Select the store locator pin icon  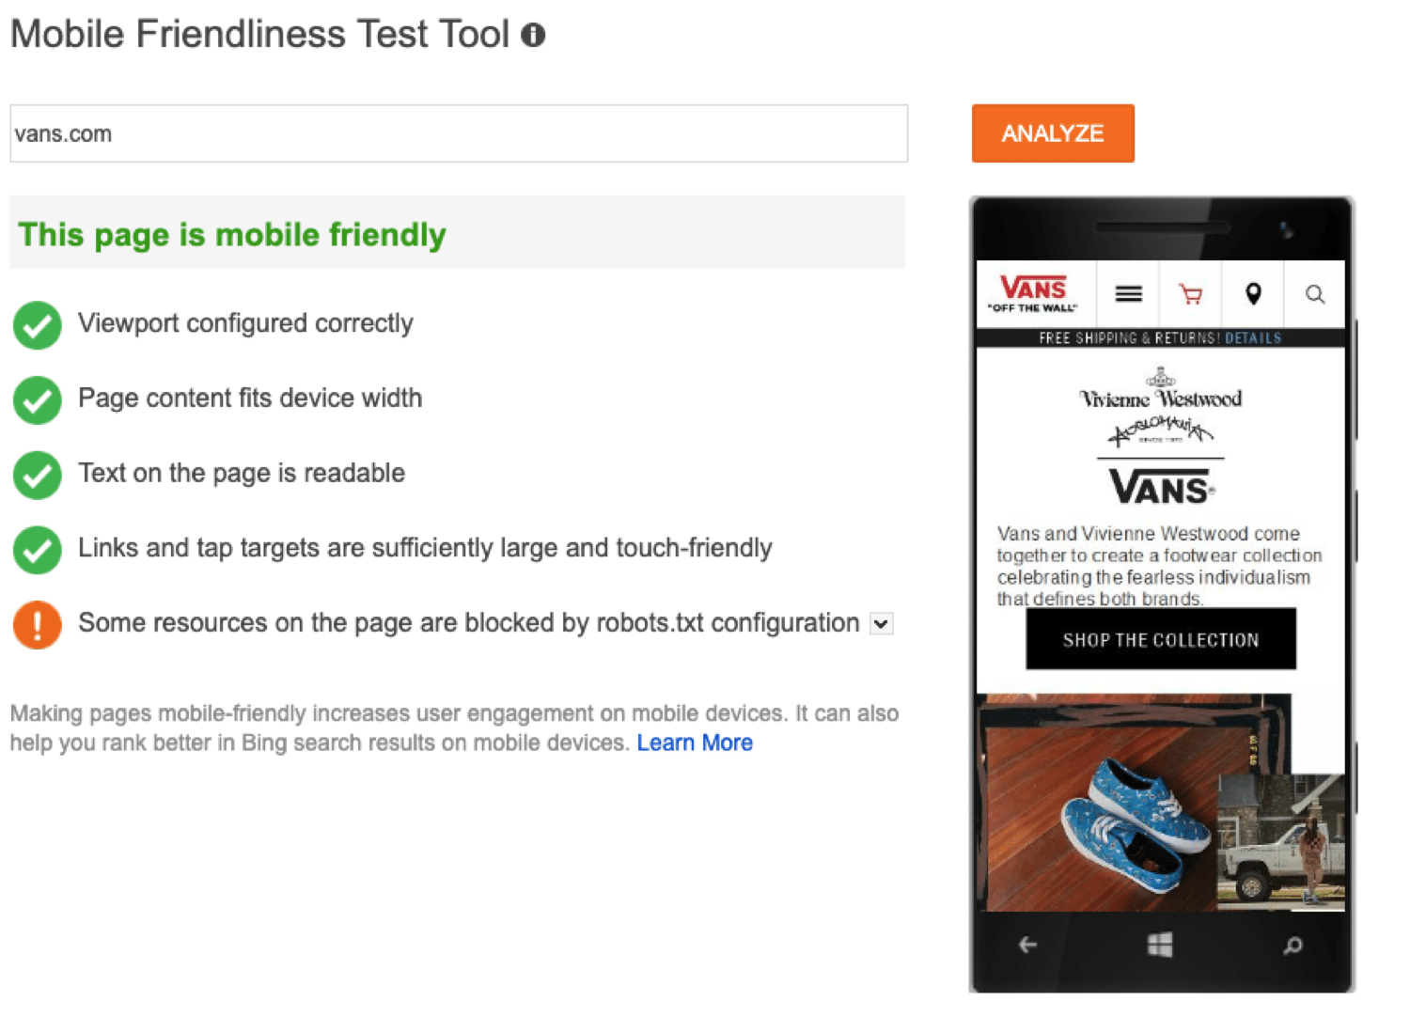pyautogui.click(x=1253, y=294)
